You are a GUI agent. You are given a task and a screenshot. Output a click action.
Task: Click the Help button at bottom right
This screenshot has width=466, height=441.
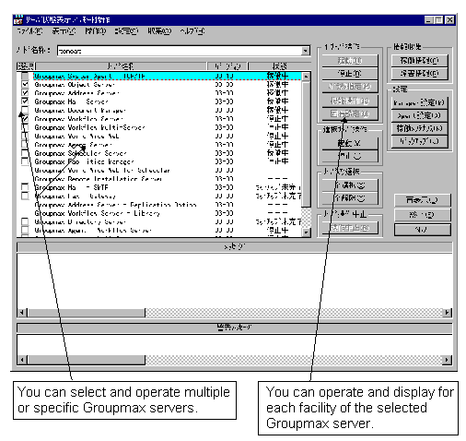point(423,230)
